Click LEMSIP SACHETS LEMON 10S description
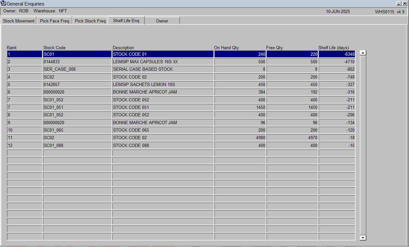This screenshot has width=409, height=247. click(163, 84)
